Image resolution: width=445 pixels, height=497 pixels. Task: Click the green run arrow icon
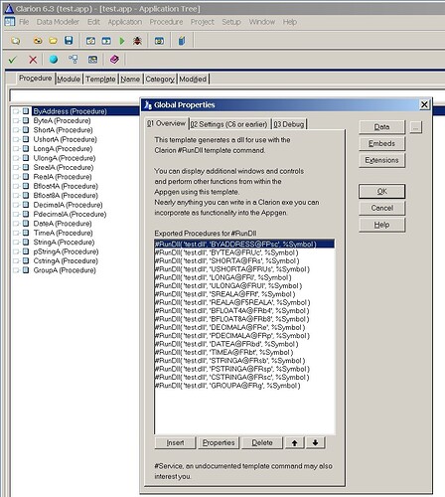coord(122,41)
